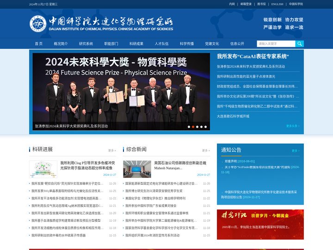Open 博士研究生孙兴涛 news item
333x250 pixels.
click(154, 191)
